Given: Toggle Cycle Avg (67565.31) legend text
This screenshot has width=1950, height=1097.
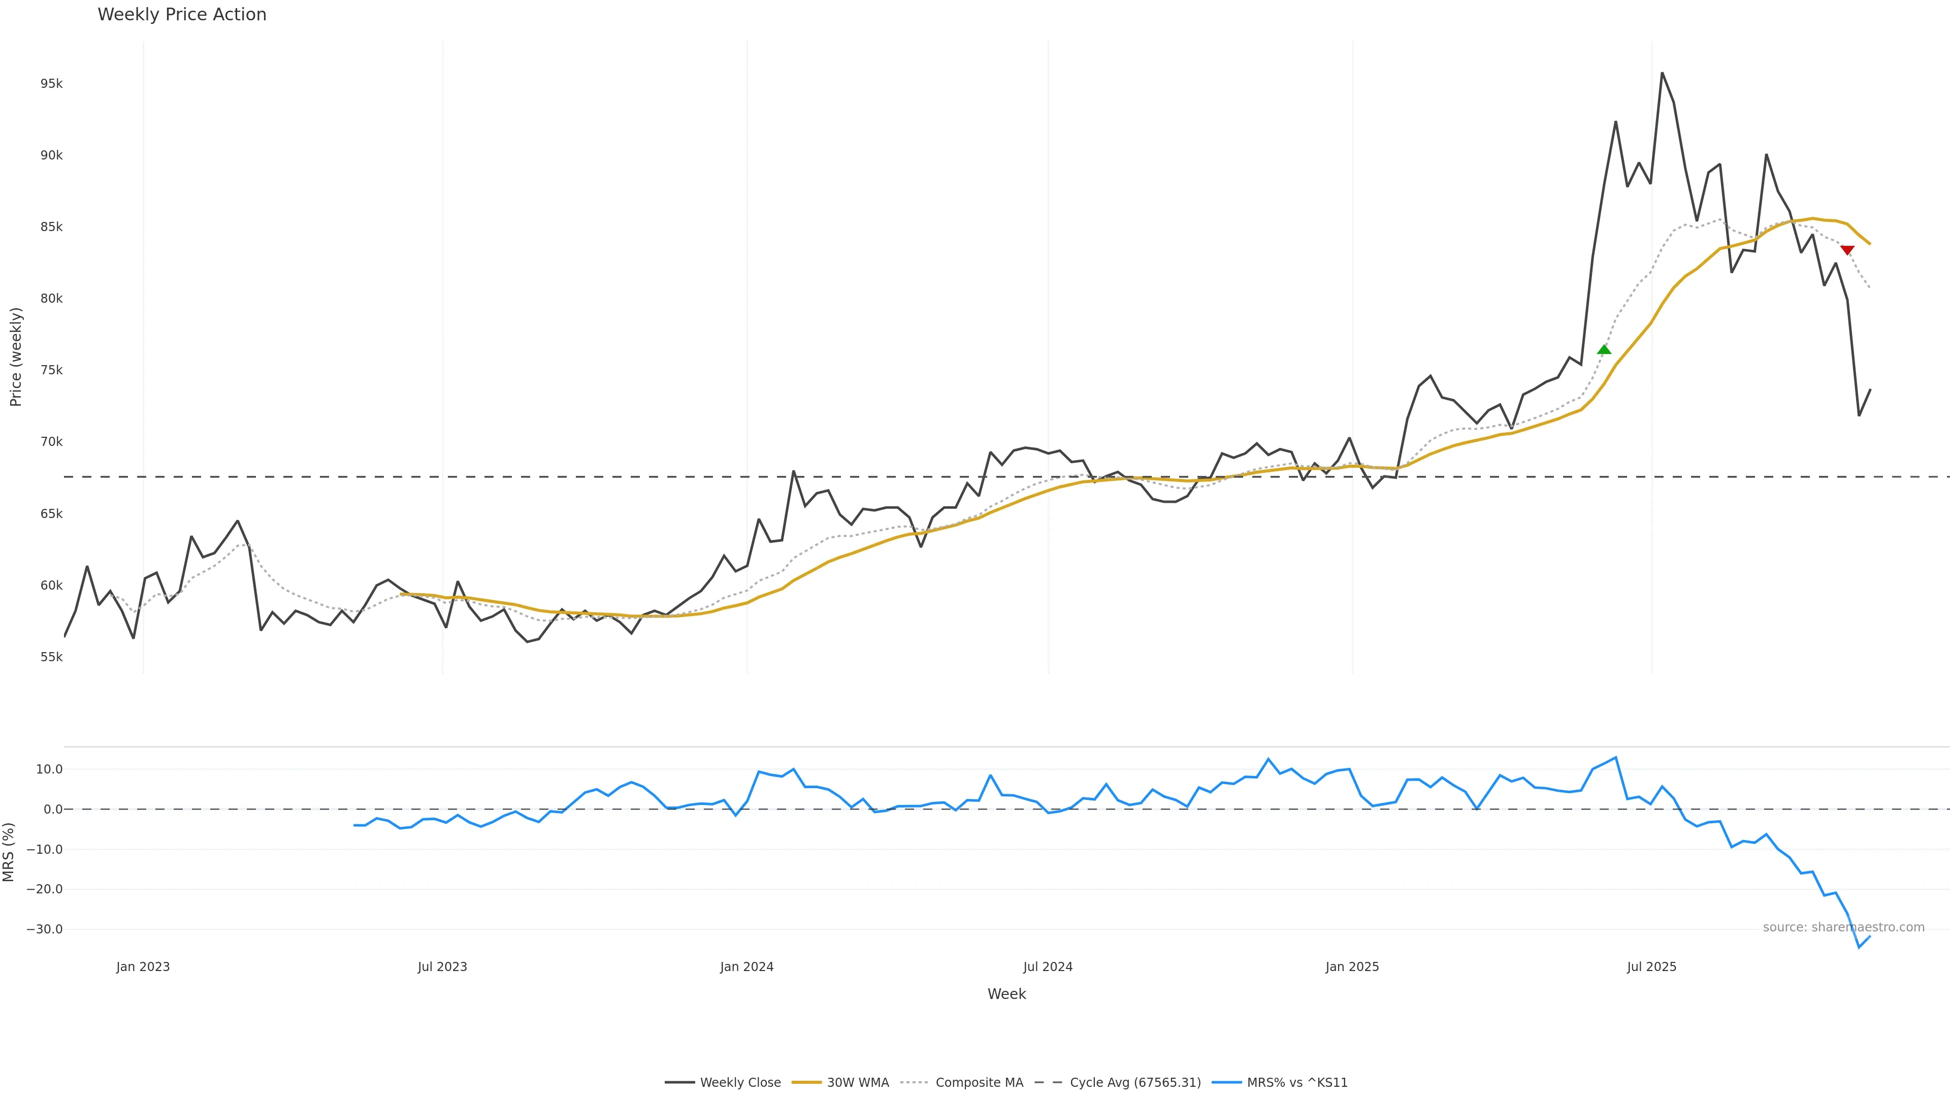Looking at the screenshot, I should click(x=1135, y=1083).
